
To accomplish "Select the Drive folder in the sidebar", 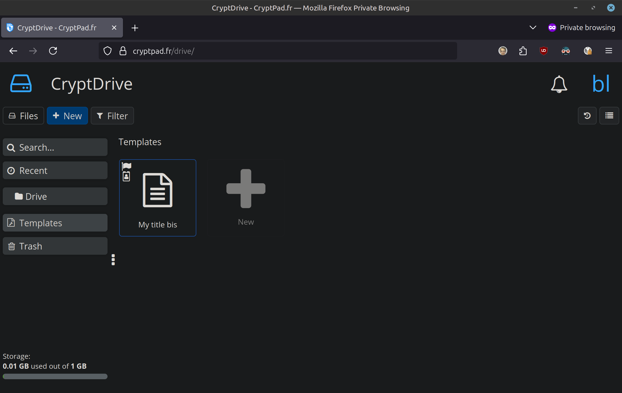I will [x=55, y=197].
